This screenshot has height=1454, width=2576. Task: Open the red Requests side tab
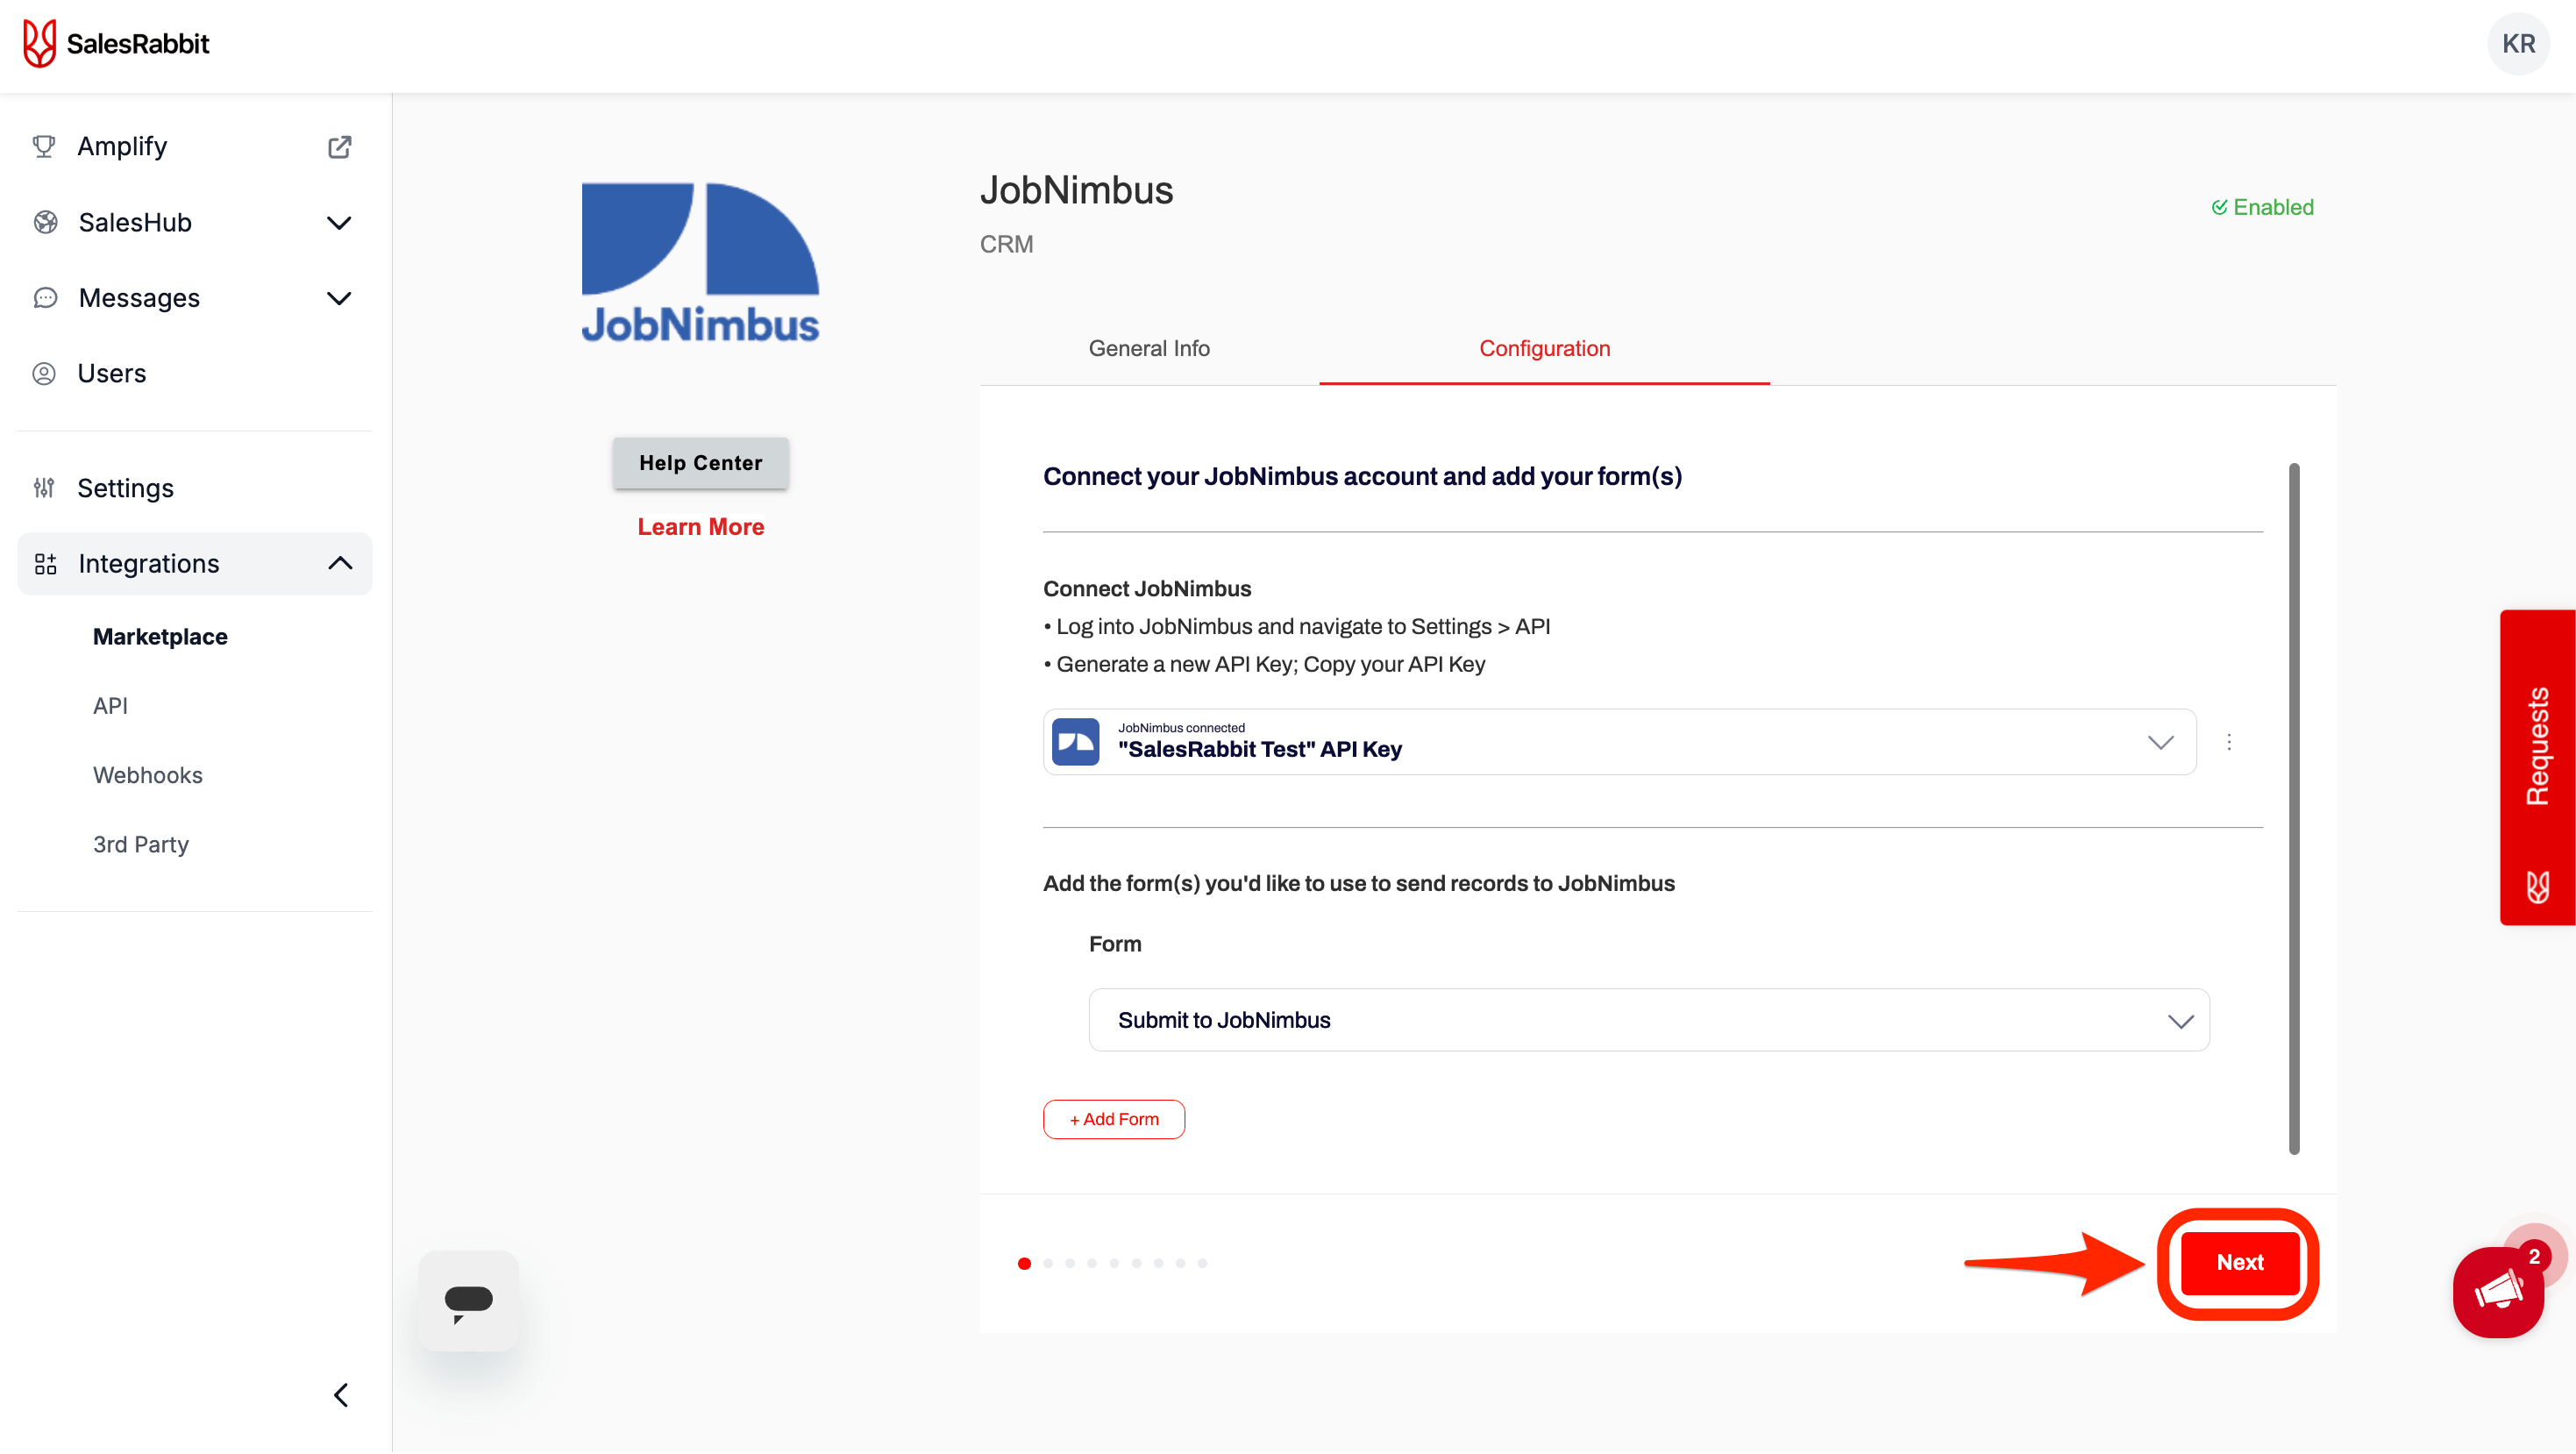pos(2537,767)
